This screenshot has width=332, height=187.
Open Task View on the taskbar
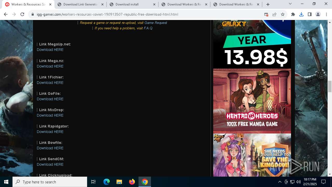[93, 182]
